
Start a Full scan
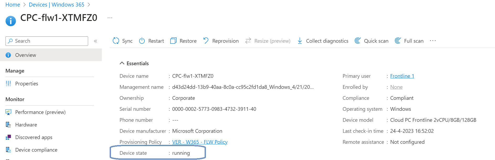click(409, 41)
